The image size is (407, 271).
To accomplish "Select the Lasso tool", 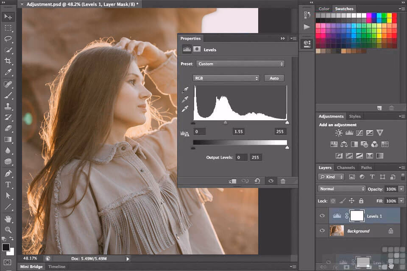I will tap(8, 39).
